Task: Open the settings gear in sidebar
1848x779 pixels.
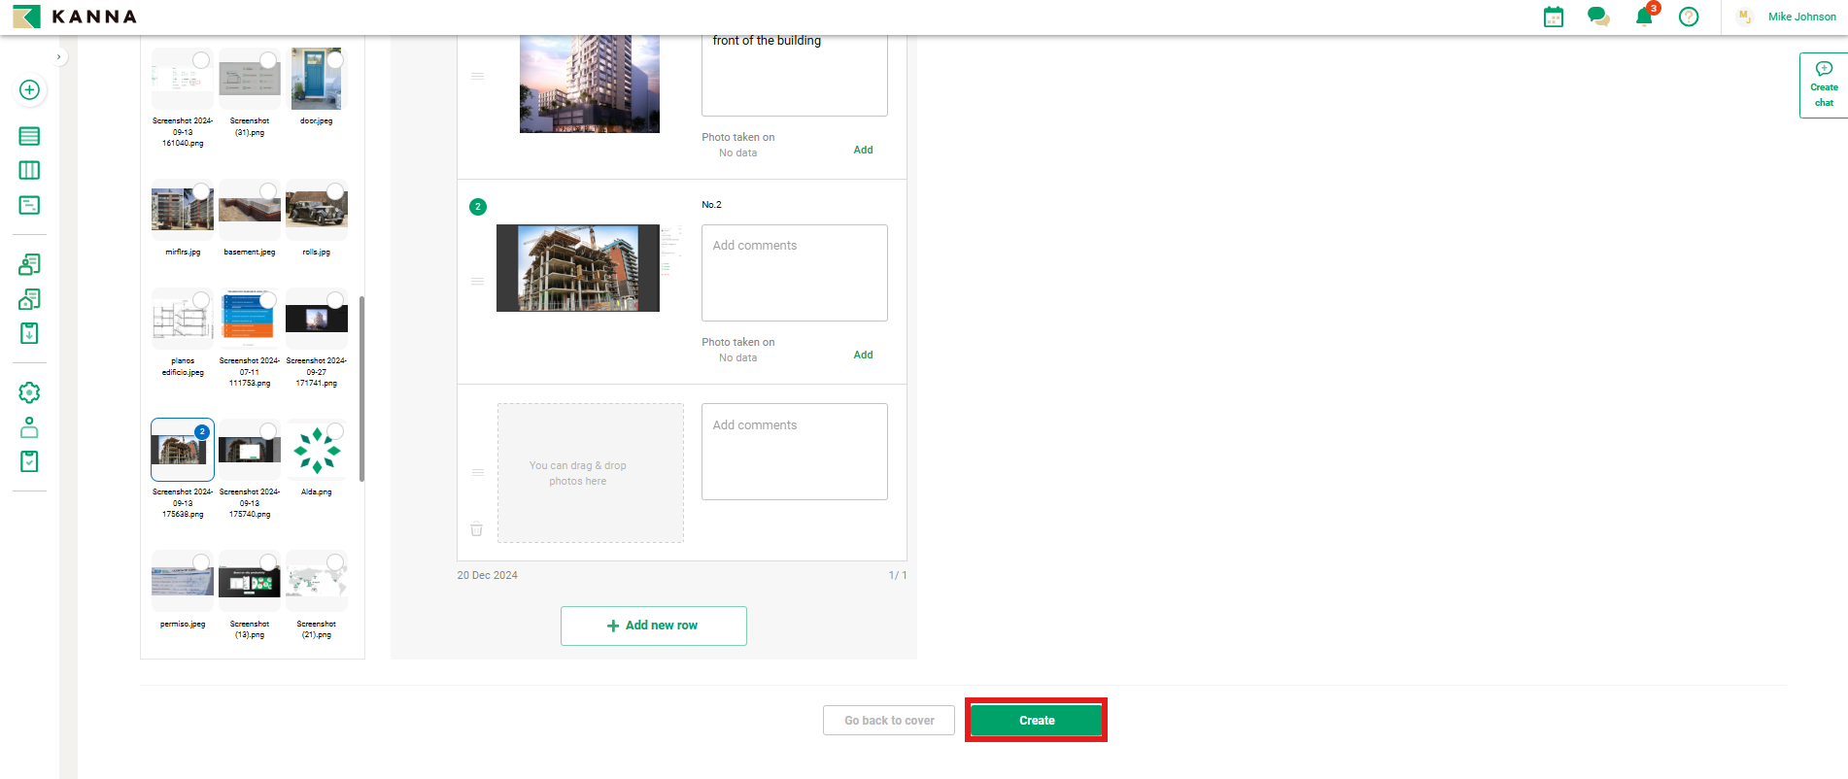Action: tap(29, 392)
